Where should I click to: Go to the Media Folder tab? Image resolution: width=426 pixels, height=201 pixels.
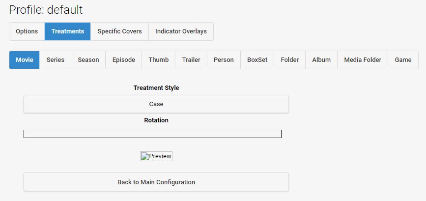[363, 60]
